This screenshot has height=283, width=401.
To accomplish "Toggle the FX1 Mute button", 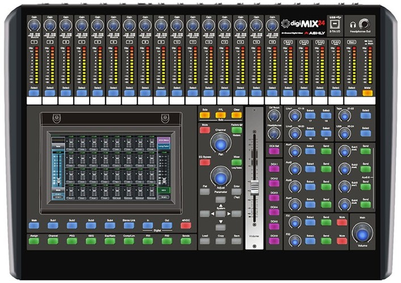I will 342,222.
